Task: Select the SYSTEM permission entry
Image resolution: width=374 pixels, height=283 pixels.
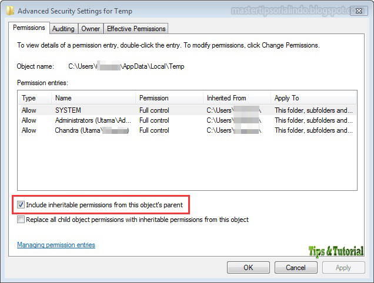Action: click(x=68, y=110)
